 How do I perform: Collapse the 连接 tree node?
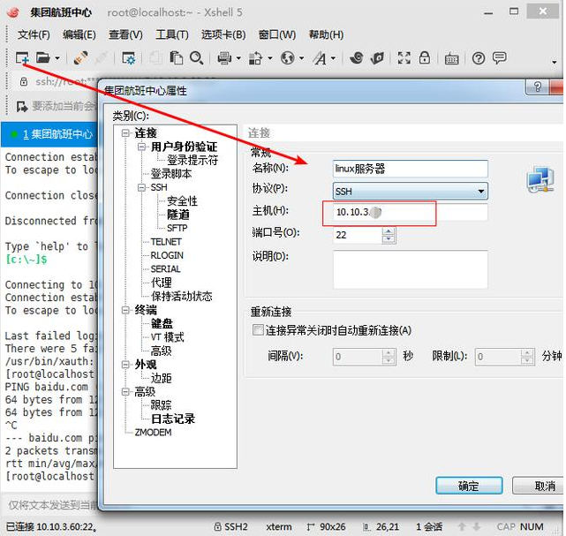click(x=125, y=133)
